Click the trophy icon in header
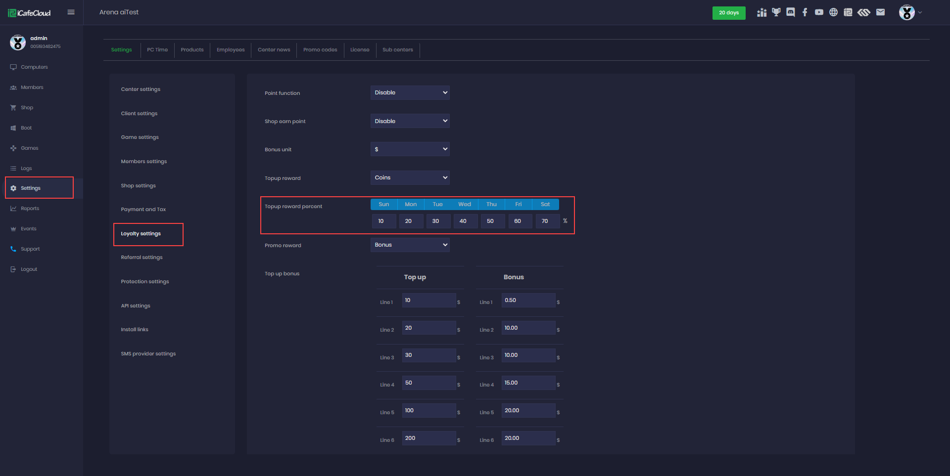This screenshot has height=476, width=950. (x=776, y=12)
